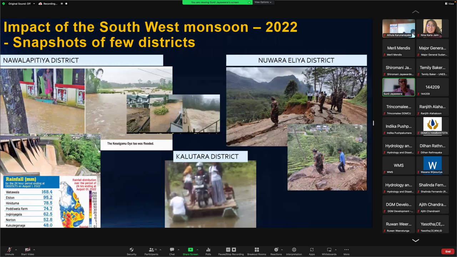Screen dimensions: 457x257
Task: Click Watawala 168.4 rainfall row
Action: (29, 192)
